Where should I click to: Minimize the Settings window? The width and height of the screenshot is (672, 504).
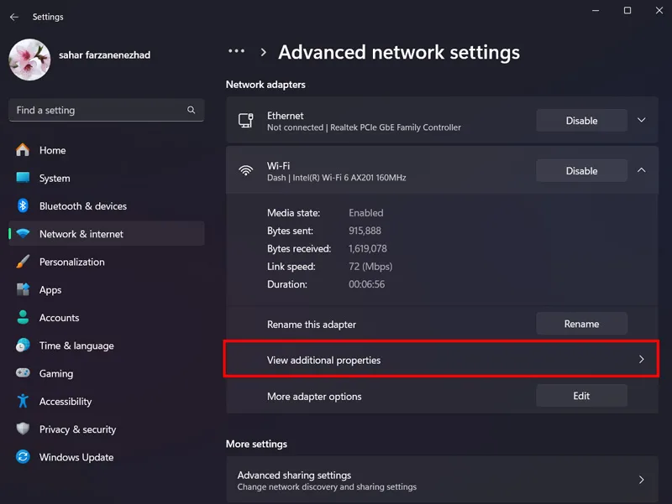(x=596, y=10)
